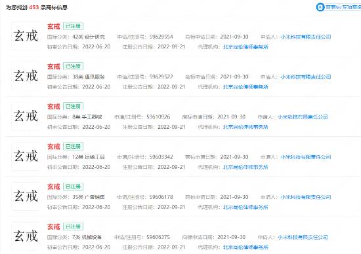Image resolution: width=361 pixels, height=254 pixels.
Task: Open the 玄戒 thumbnail for 8类 手工器械
Action: (26, 116)
